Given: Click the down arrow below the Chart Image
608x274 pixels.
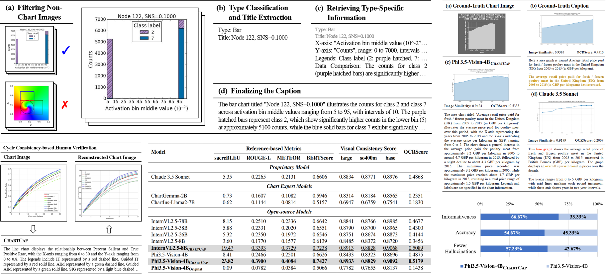Looking at the screenshot, I should (33, 229).
